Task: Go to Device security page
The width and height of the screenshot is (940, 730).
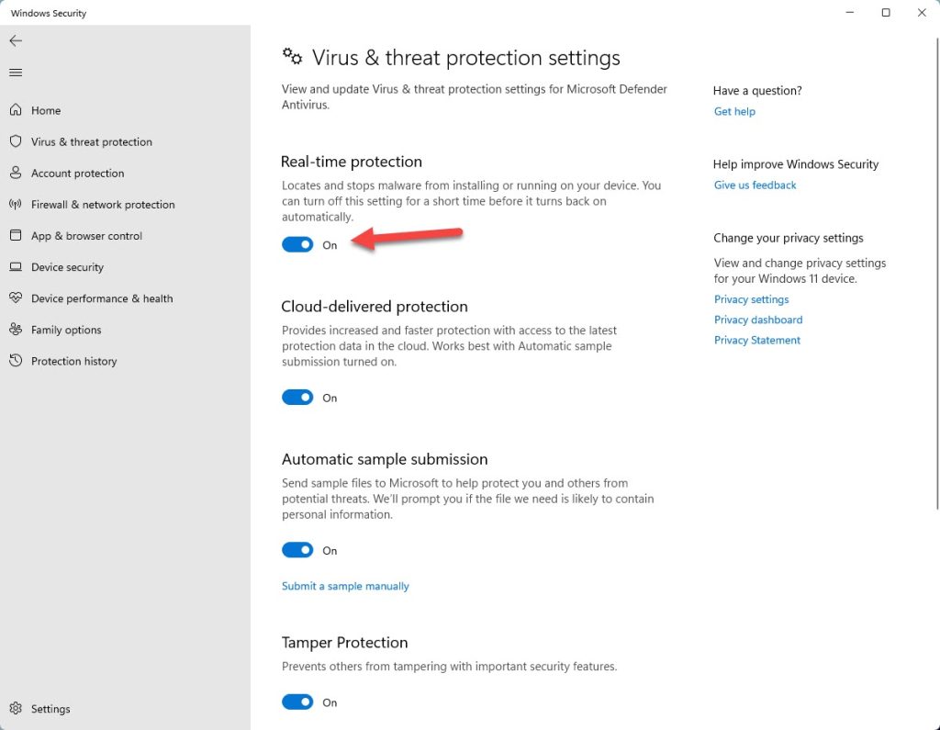Action: point(67,267)
